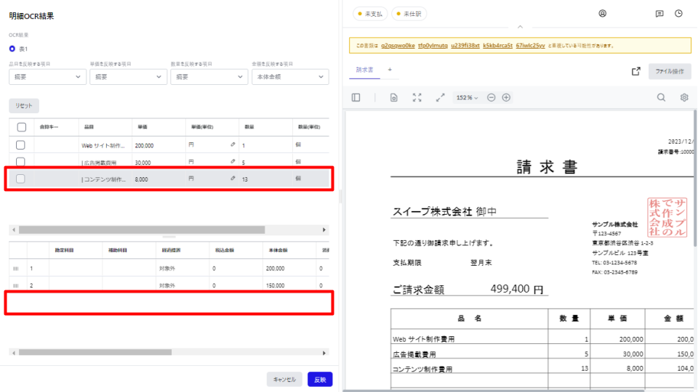
Task: Select the 表1 radio button
Action: pyautogui.click(x=12, y=49)
